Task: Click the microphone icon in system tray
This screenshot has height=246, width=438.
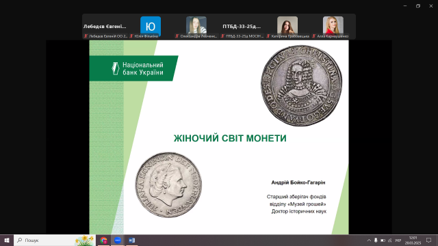Action: [376, 240]
